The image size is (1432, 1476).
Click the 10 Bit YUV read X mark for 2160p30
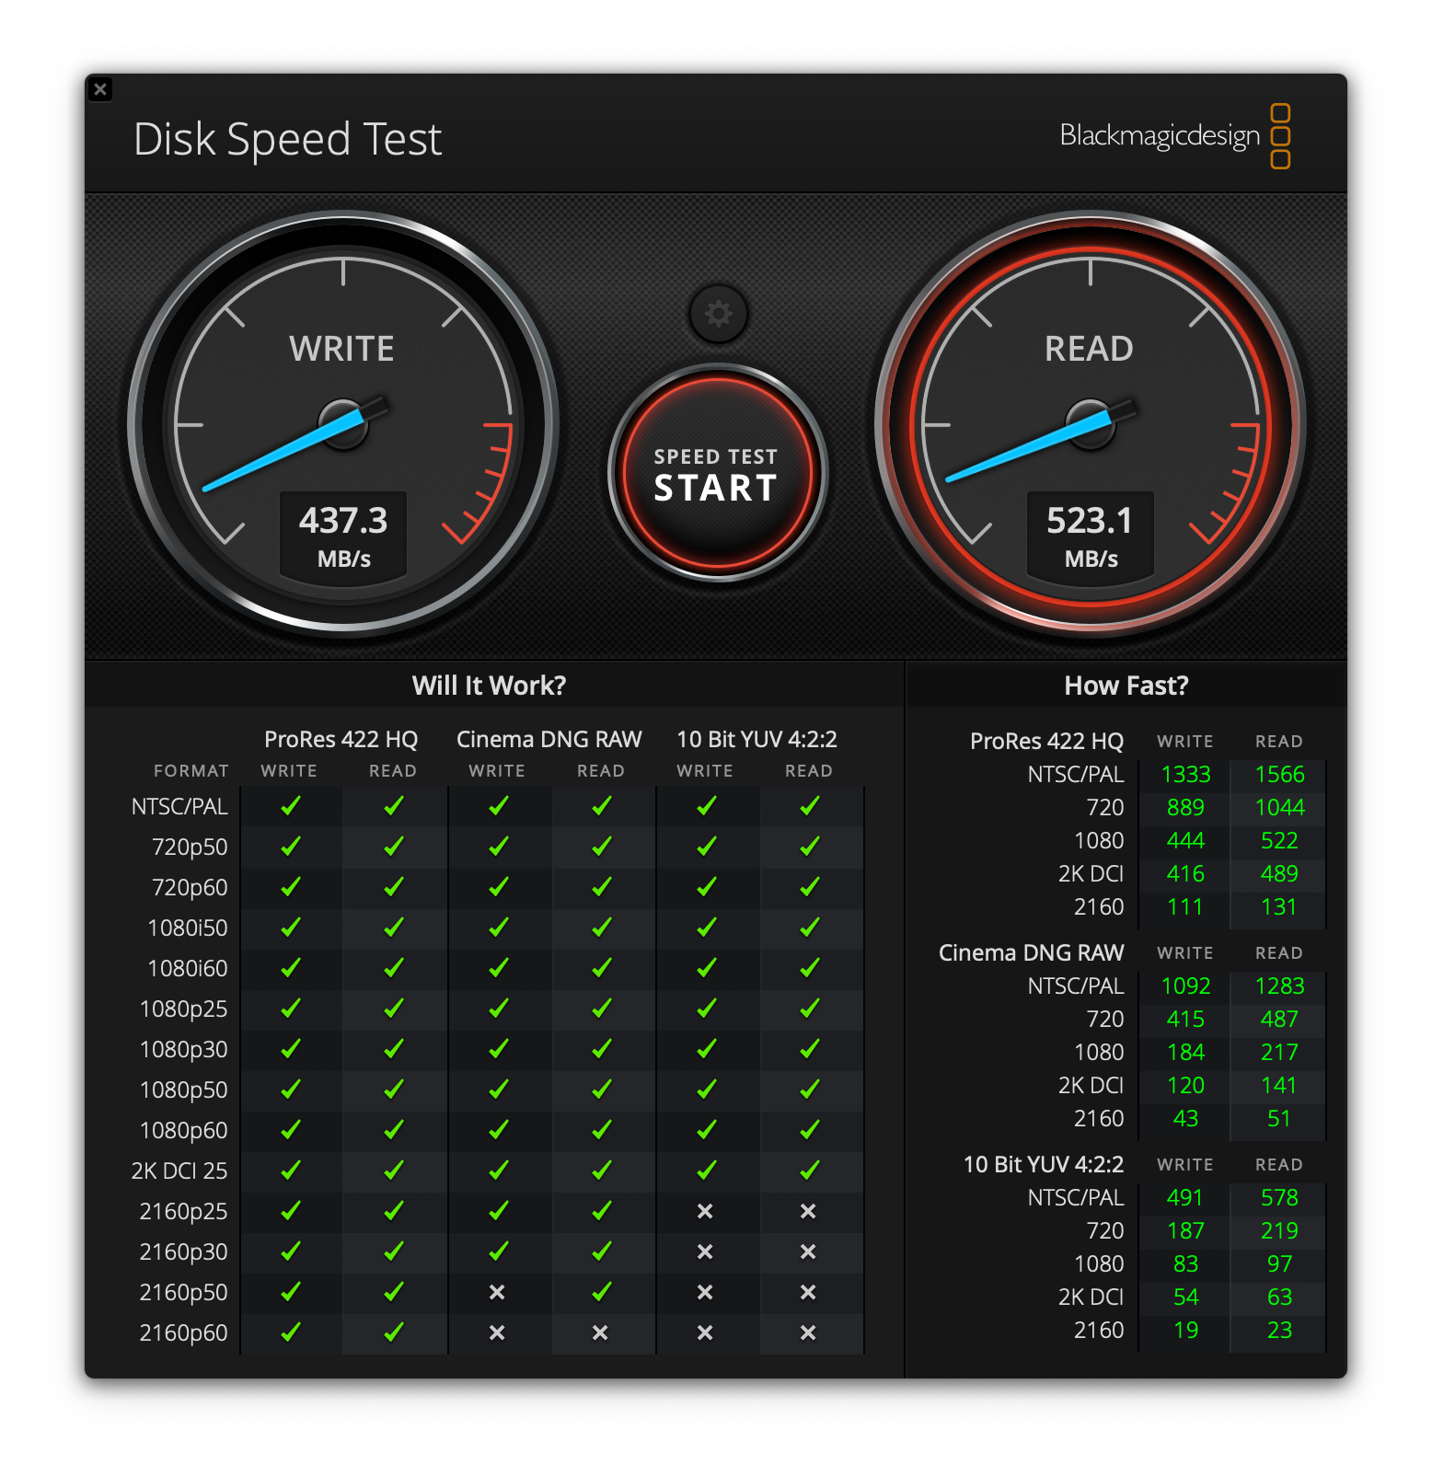pyautogui.click(x=808, y=1252)
